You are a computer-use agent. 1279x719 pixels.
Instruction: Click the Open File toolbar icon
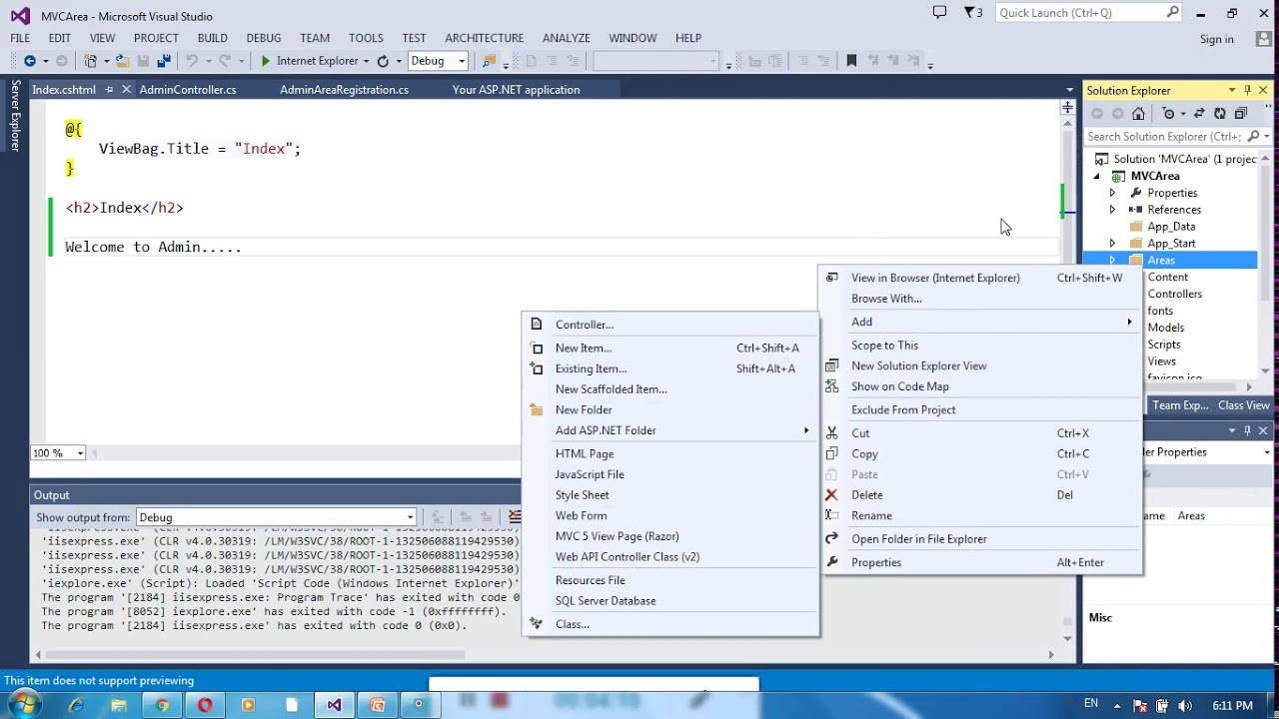[122, 61]
